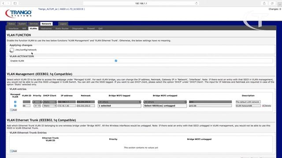Screen dimensions: 282x158
Task: Click the Logout tab
Action: tap(63, 24)
